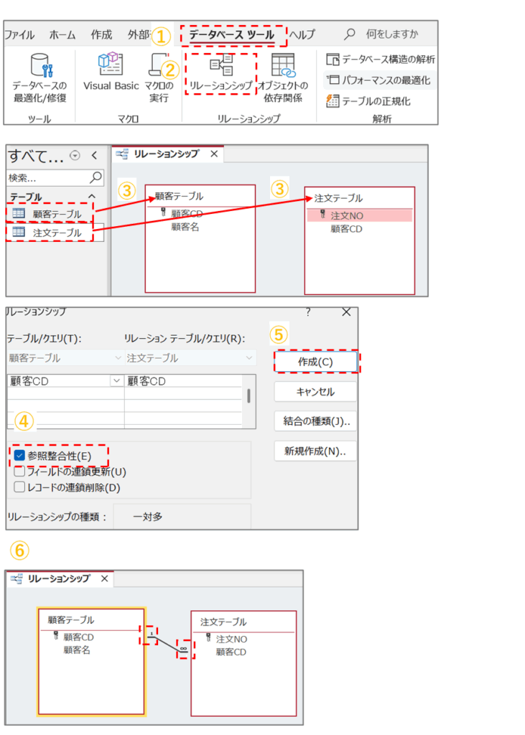Open Visual Basic editor icon
The width and height of the screenshot is (525, 735).
pyautogui.click(x=111, y=66)
